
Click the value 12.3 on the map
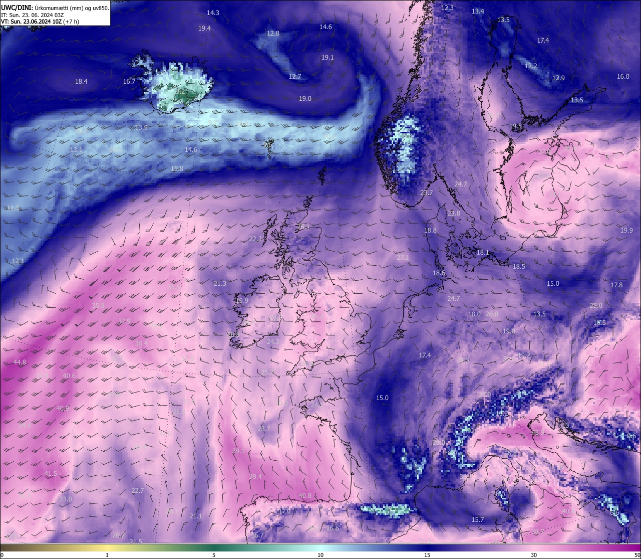(x=447, y=8)
